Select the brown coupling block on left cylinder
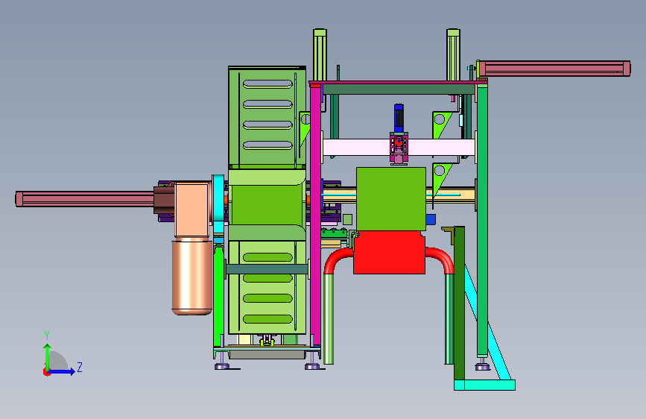The image size is (646, 419). tap(164, 200)
